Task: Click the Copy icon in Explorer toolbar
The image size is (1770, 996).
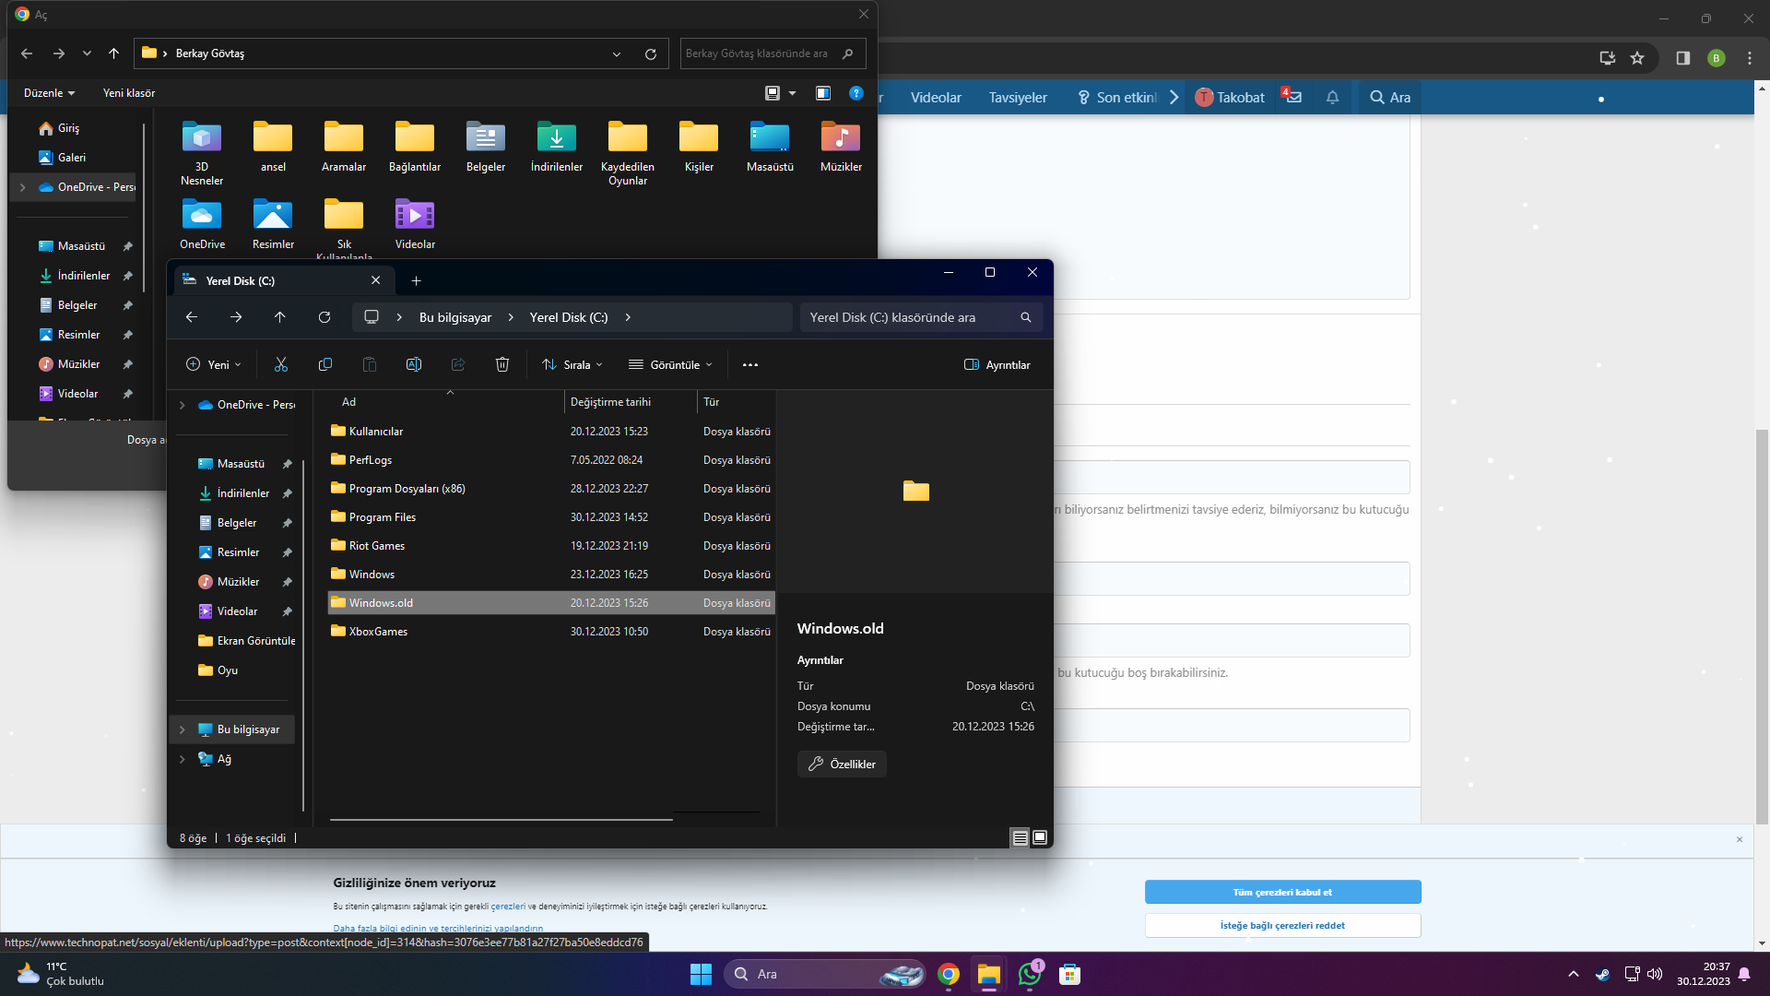Action: 324,364
